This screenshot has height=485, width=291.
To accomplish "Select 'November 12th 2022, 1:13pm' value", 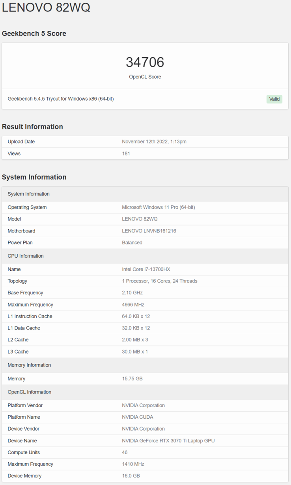I will (x=154, y=142).
